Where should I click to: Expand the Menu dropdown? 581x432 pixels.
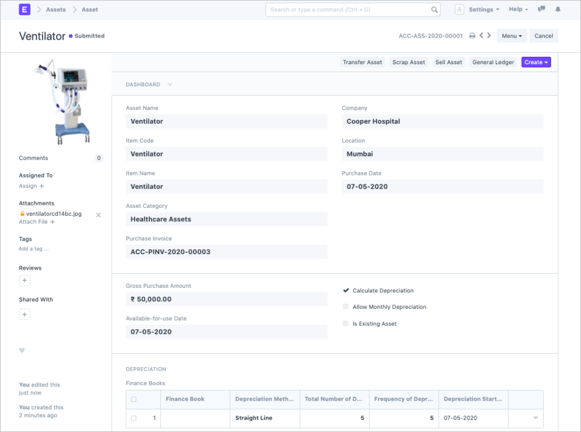coord(511,36)
